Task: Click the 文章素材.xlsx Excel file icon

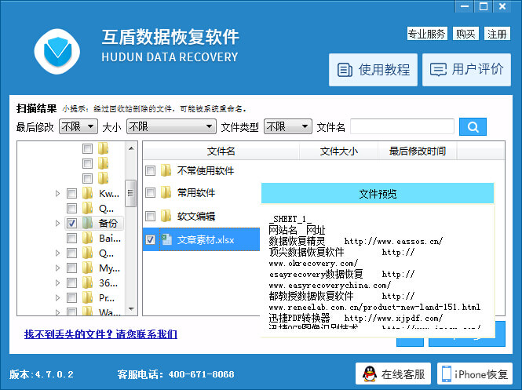Action: [166, 239]
